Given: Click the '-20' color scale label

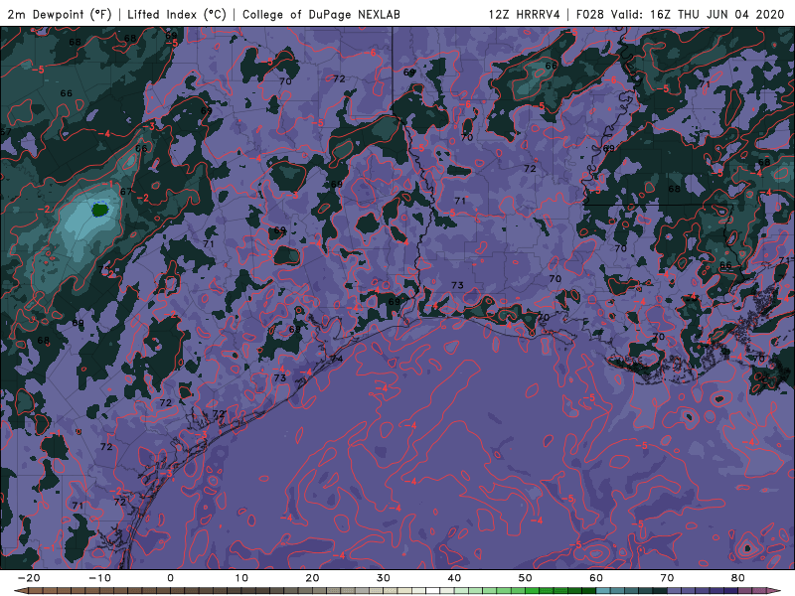Looking at the screenshot, I should (29, 578).
